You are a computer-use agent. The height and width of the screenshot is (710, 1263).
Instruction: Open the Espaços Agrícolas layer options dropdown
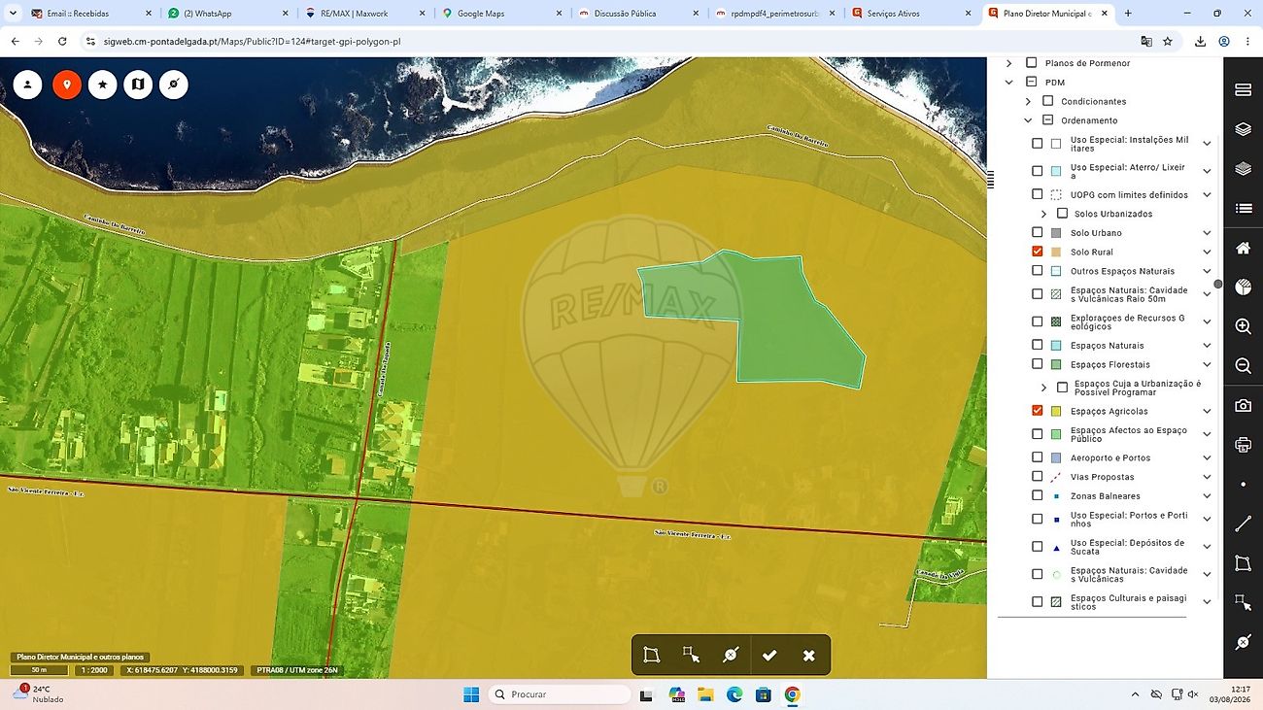(x=1207, y=412)
